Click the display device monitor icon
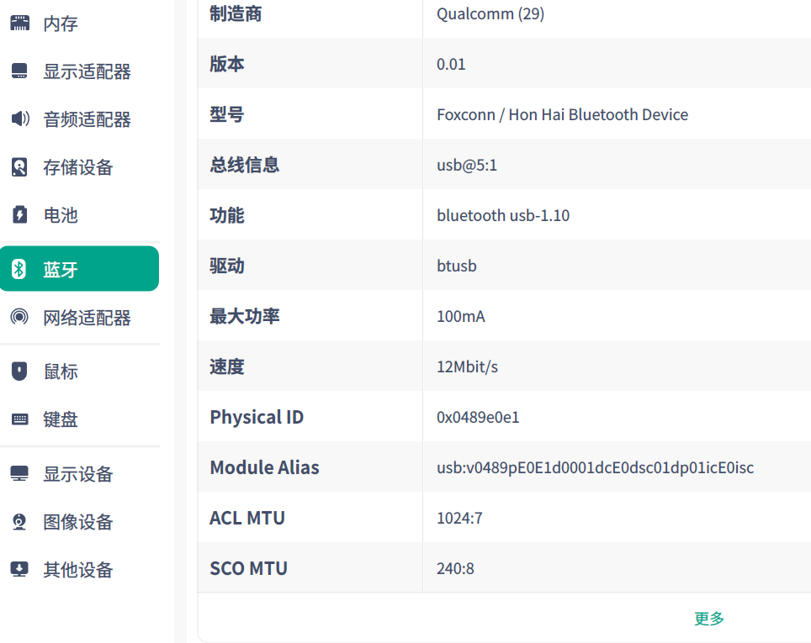 click(19, 474)
